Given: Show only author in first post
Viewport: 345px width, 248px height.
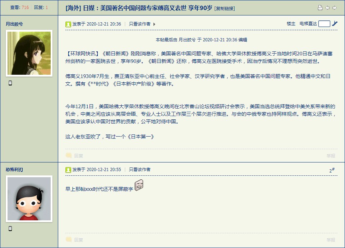Looking at the screenshot, I should (x=140, y=24).
